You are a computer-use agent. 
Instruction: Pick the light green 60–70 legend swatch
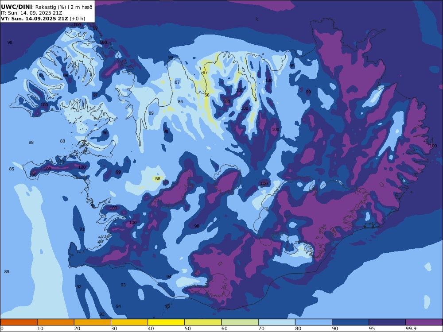tap(240, 322)
